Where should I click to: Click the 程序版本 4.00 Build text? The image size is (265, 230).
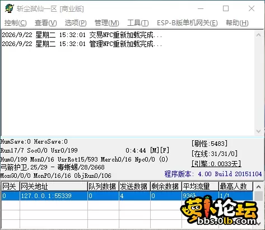tap(213, 174)
